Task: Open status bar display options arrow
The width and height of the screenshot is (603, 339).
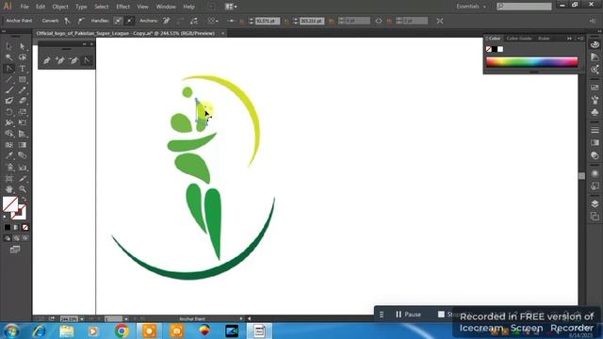Action: point(241,319)
